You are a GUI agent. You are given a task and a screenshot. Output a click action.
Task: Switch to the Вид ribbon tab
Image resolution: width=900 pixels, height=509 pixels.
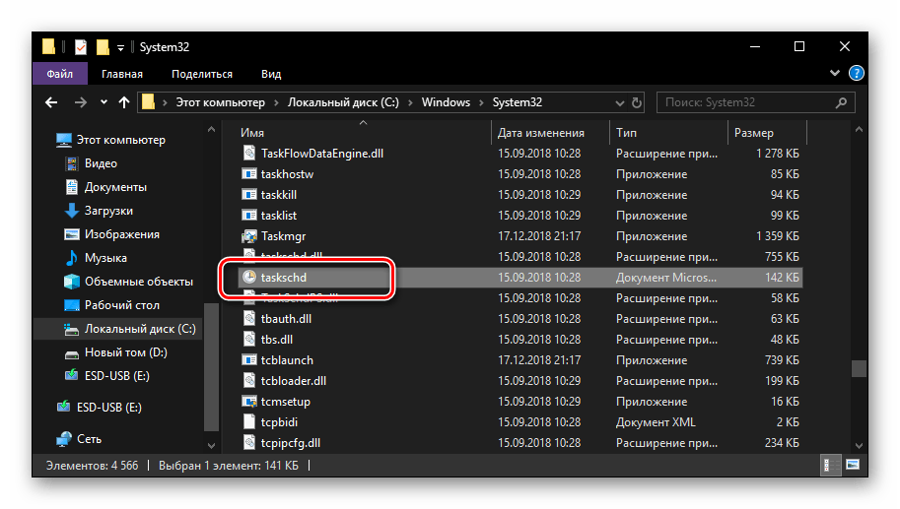click(271, 74)
